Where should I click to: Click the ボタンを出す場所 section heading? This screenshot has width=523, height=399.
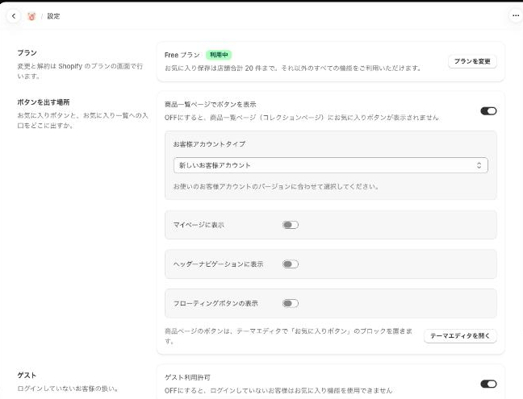click(x=44, y=102)
